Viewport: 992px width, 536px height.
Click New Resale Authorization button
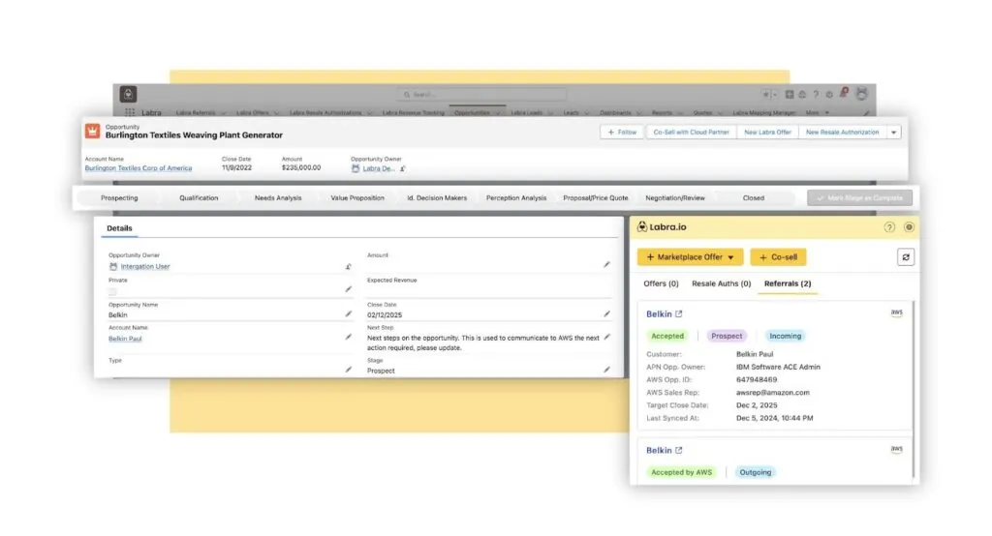(x=842, y=133)
